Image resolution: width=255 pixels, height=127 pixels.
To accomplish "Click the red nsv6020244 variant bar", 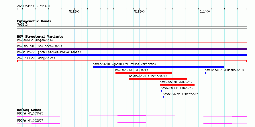I will coord(144,73).
